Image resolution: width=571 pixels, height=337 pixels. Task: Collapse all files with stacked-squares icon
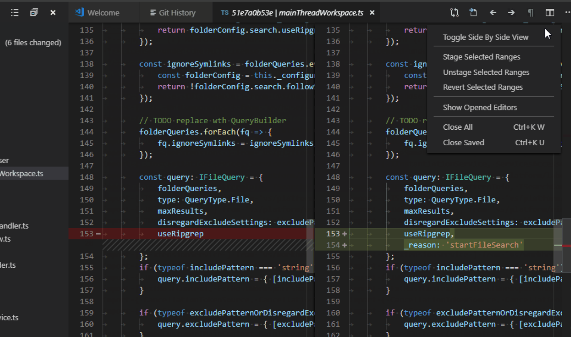pos(34,12)
